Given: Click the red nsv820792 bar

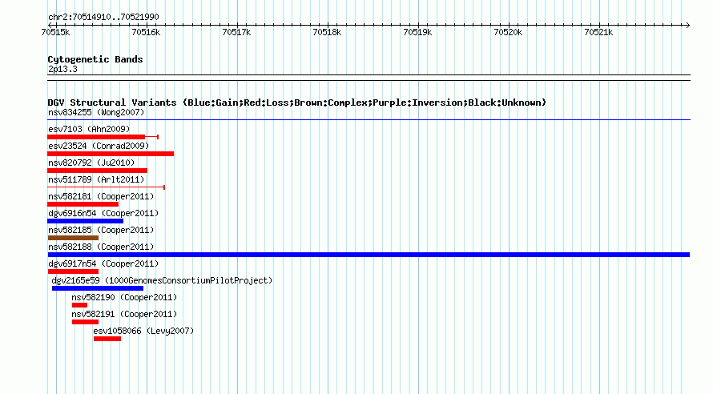Looking at the screenshot, I should click(x=97, y=171).
